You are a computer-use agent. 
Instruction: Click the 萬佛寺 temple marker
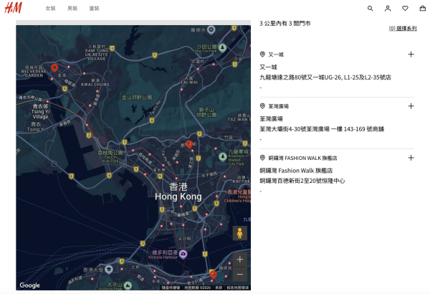(211, 29)
